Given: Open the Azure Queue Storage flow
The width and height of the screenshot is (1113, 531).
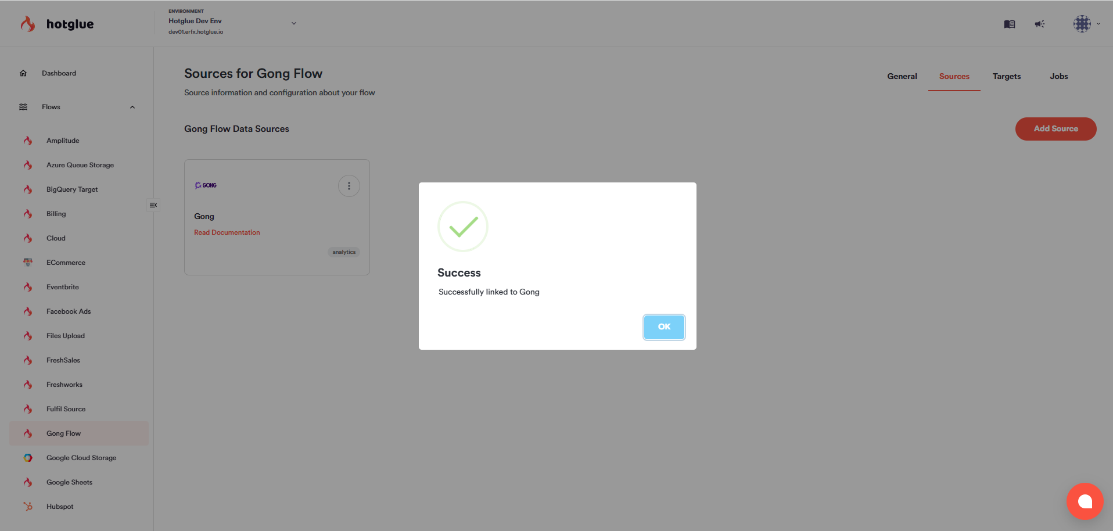Looking at the screenshot, I should pyautogui.click(x=80, y=165).
